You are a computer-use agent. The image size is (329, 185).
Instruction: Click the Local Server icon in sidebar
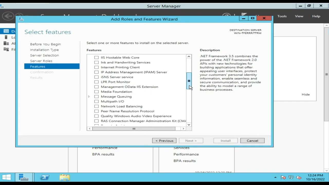coord(6,37)
